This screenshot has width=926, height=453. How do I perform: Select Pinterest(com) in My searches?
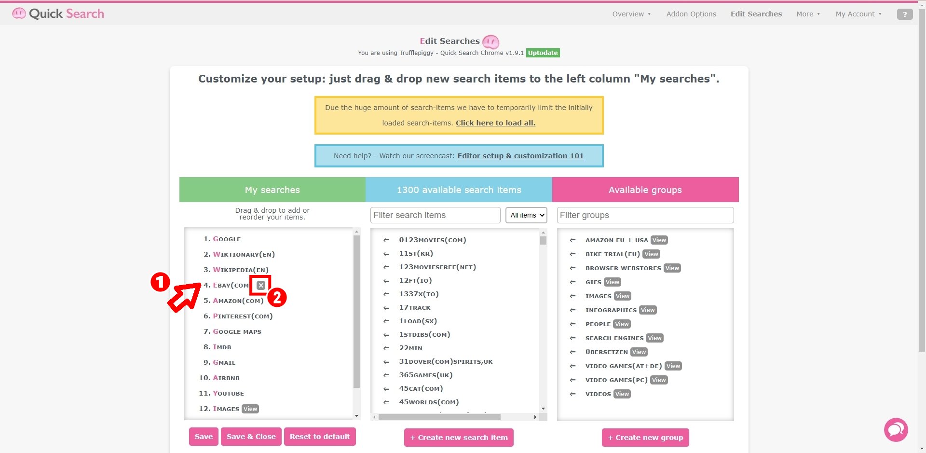point(243,316)
